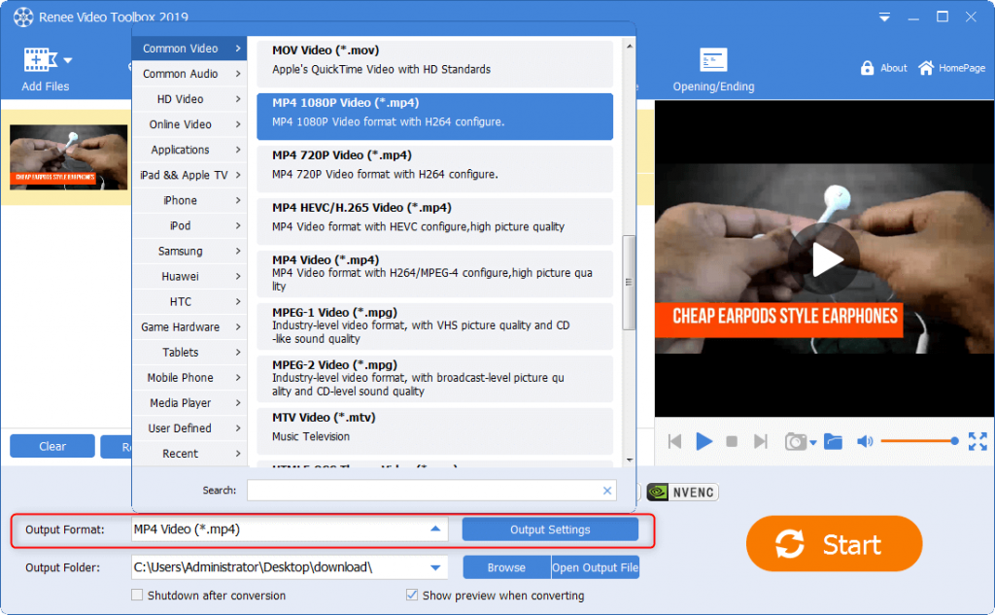Image resolution: width=995 pixels, height=615 pixels.
Task: Open the Output Format dropdown
Action: (434, 530)
